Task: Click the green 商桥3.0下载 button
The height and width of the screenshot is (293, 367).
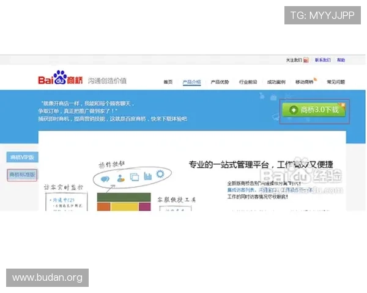Action: 314,110
